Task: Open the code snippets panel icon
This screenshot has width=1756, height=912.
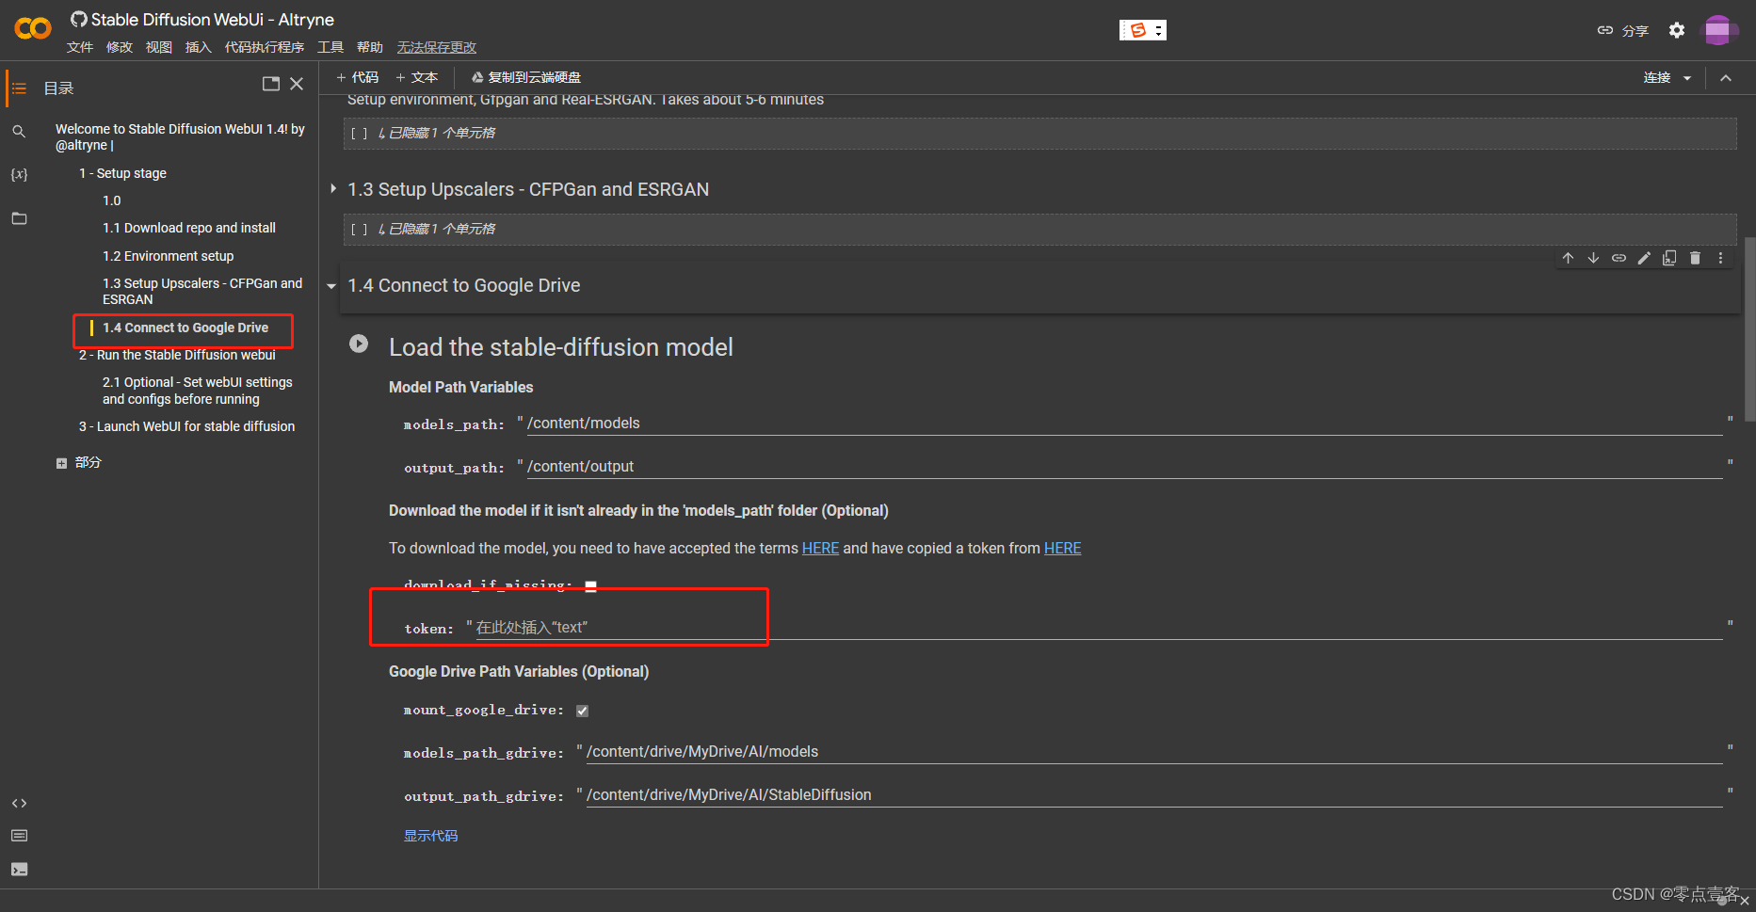Action: click(x=19, y=803)
